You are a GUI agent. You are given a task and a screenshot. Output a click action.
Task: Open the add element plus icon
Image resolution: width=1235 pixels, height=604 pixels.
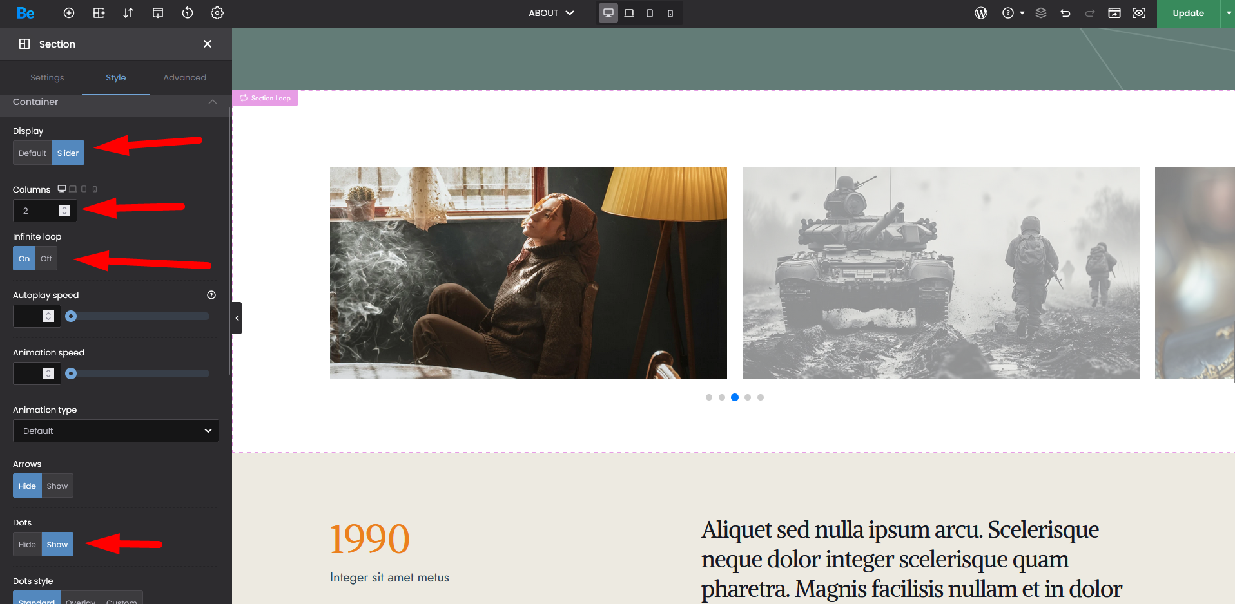[x=69, y=13]
